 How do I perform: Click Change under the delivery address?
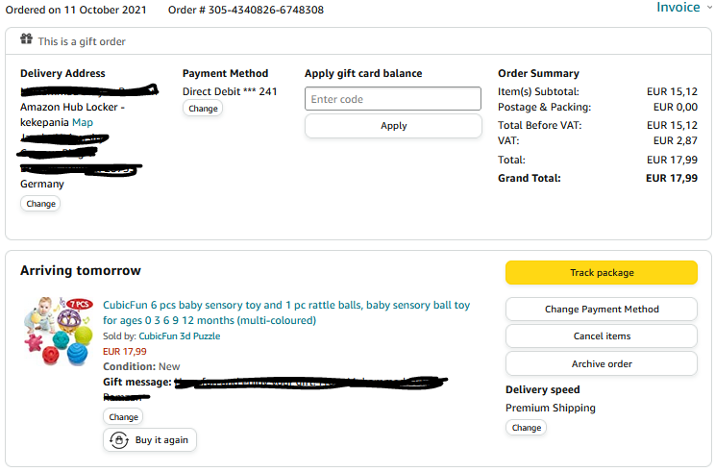tap(40, 204)
